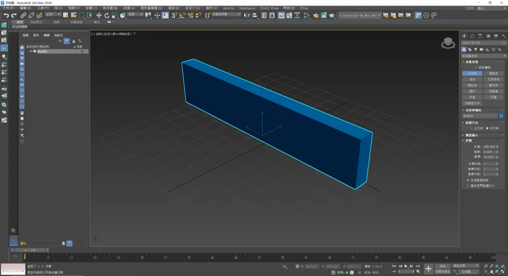508x276 pixels.
Task: Open the 编辑(E) menu
Action: point(25,8)
